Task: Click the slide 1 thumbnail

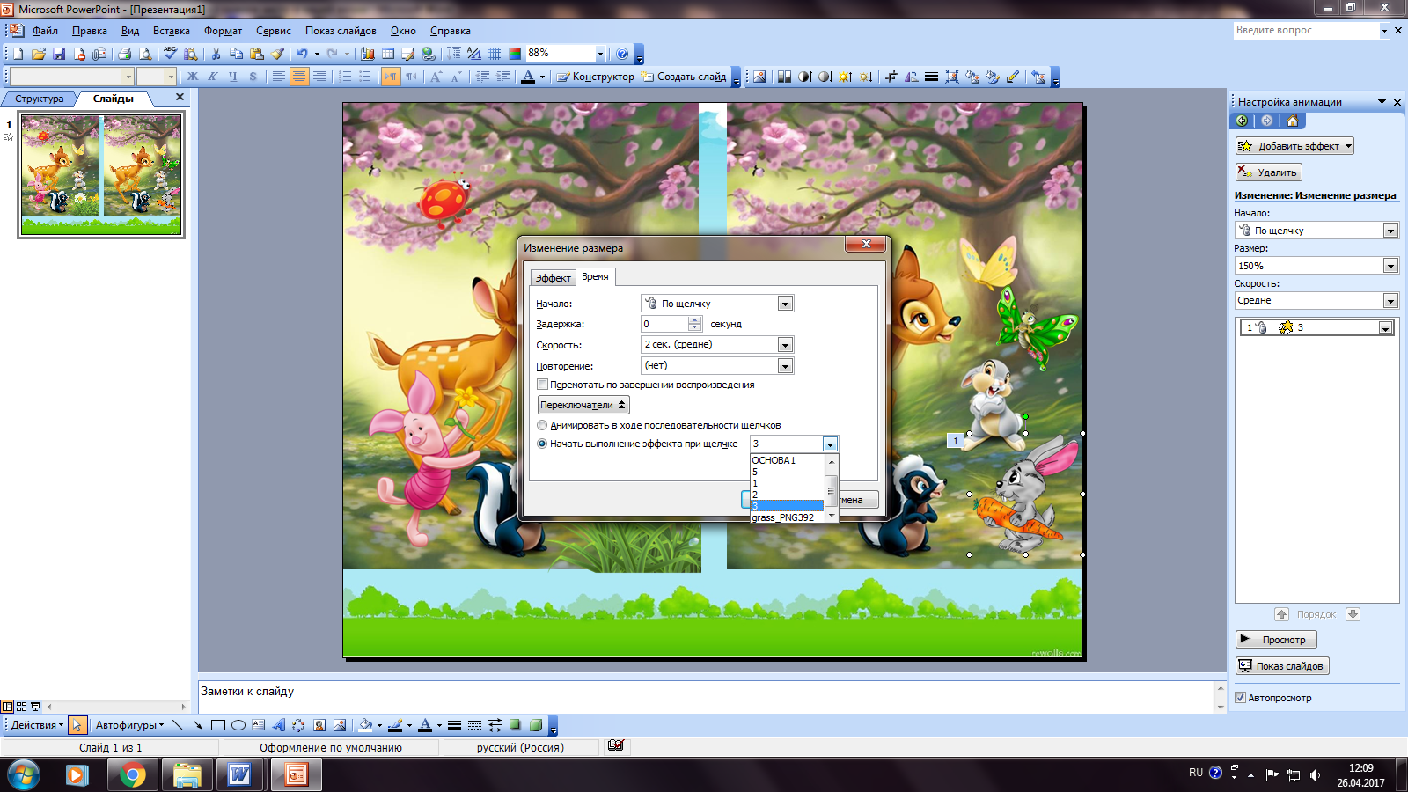Action: pos(101,174)
